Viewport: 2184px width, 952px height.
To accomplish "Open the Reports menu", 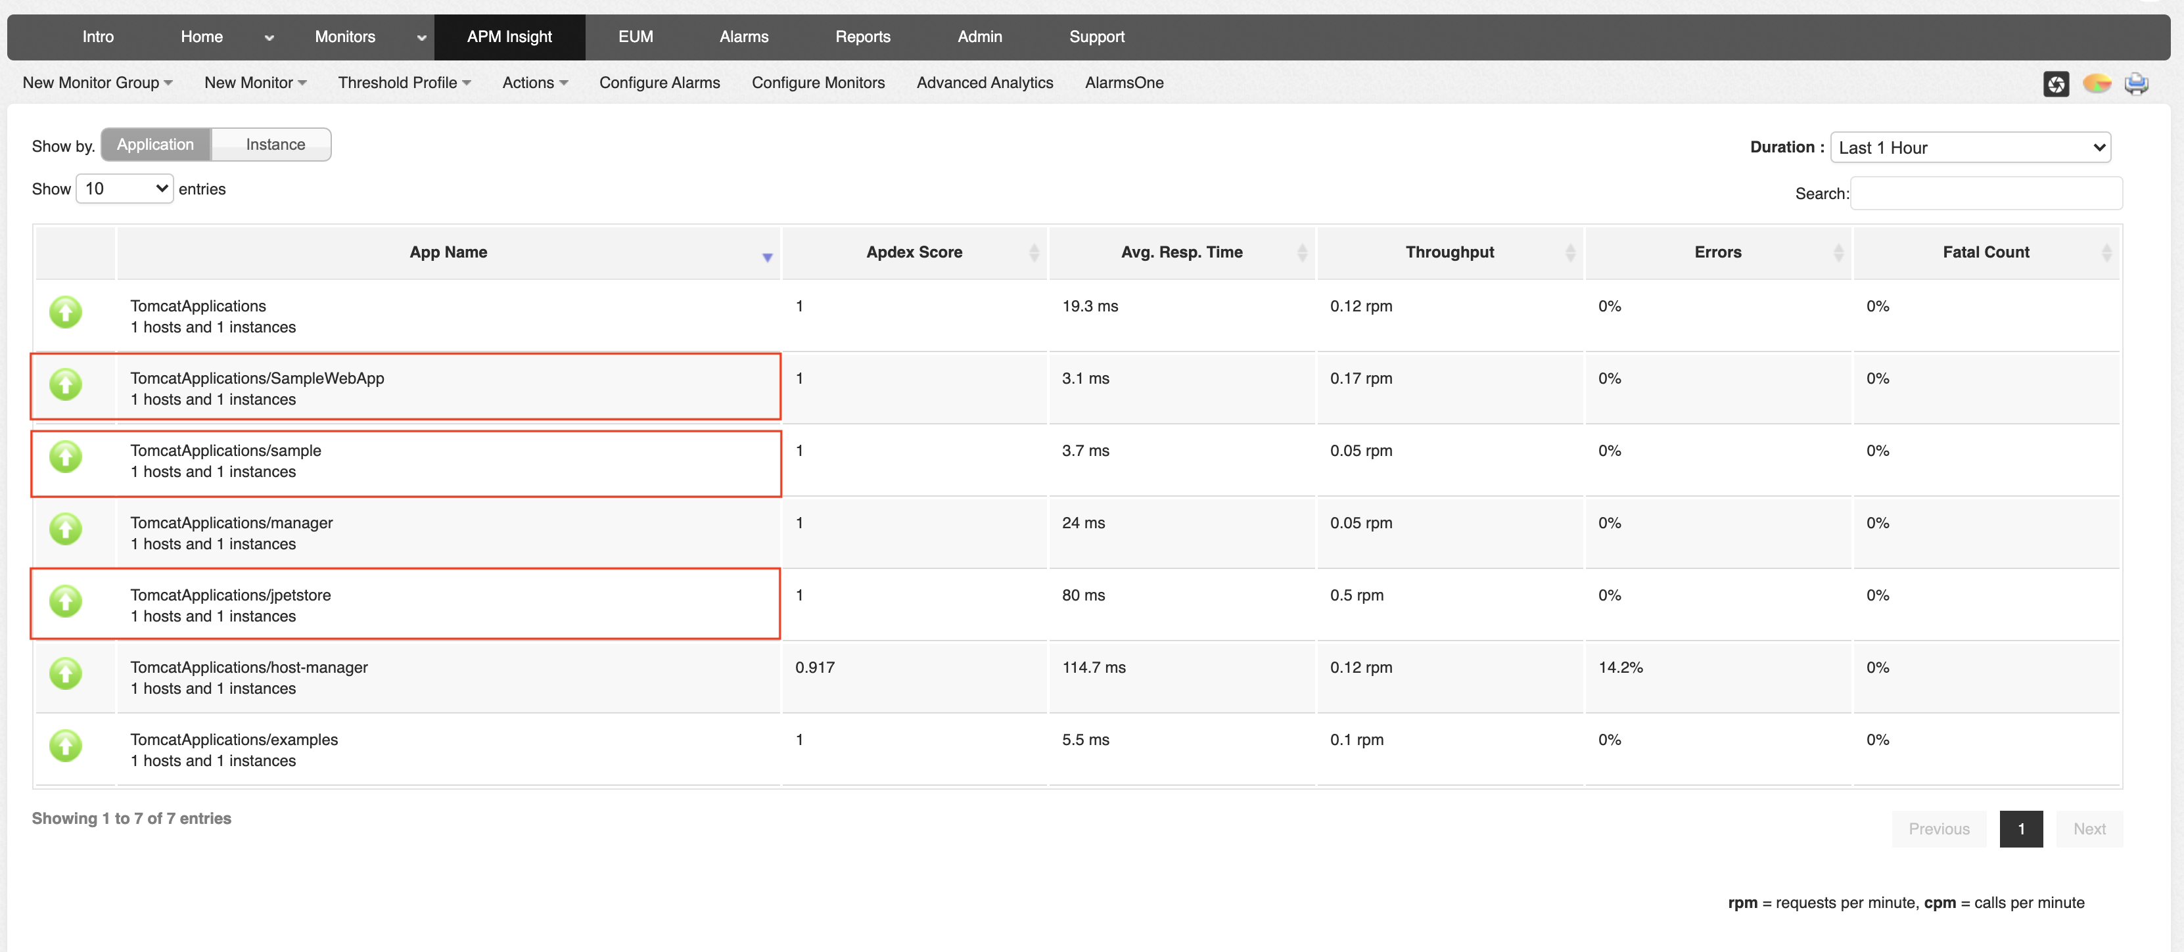I will [x=862, y=36].
